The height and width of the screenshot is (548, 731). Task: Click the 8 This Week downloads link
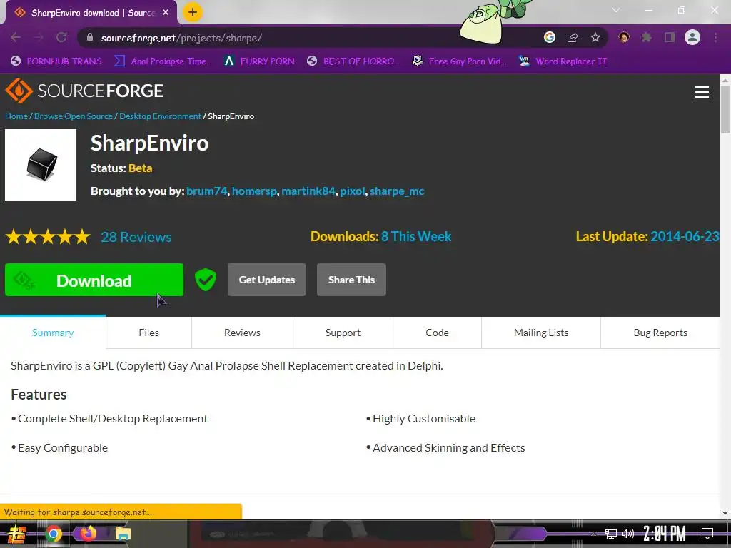[x=416, y=236]
